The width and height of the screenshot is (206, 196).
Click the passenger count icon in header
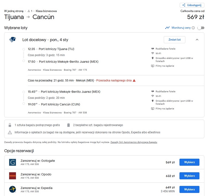coord(29,11)
